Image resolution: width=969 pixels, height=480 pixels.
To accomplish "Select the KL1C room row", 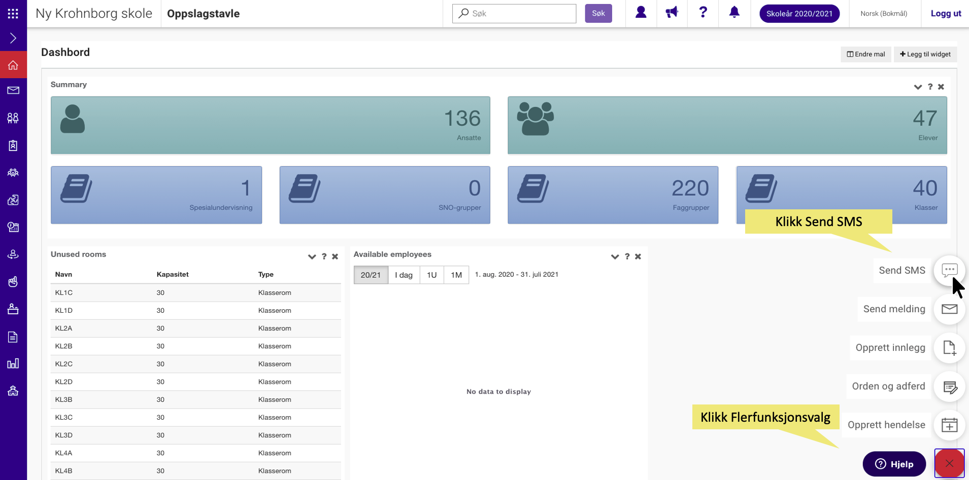I will coord(196,292).
